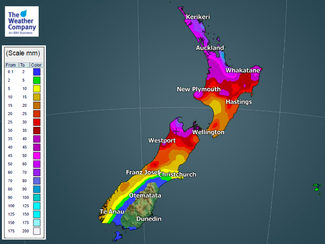The width and height of the screenshot is (325, 244).
Task: Select the green 2 to 5 mm swatch
Action: click(37, 80)
